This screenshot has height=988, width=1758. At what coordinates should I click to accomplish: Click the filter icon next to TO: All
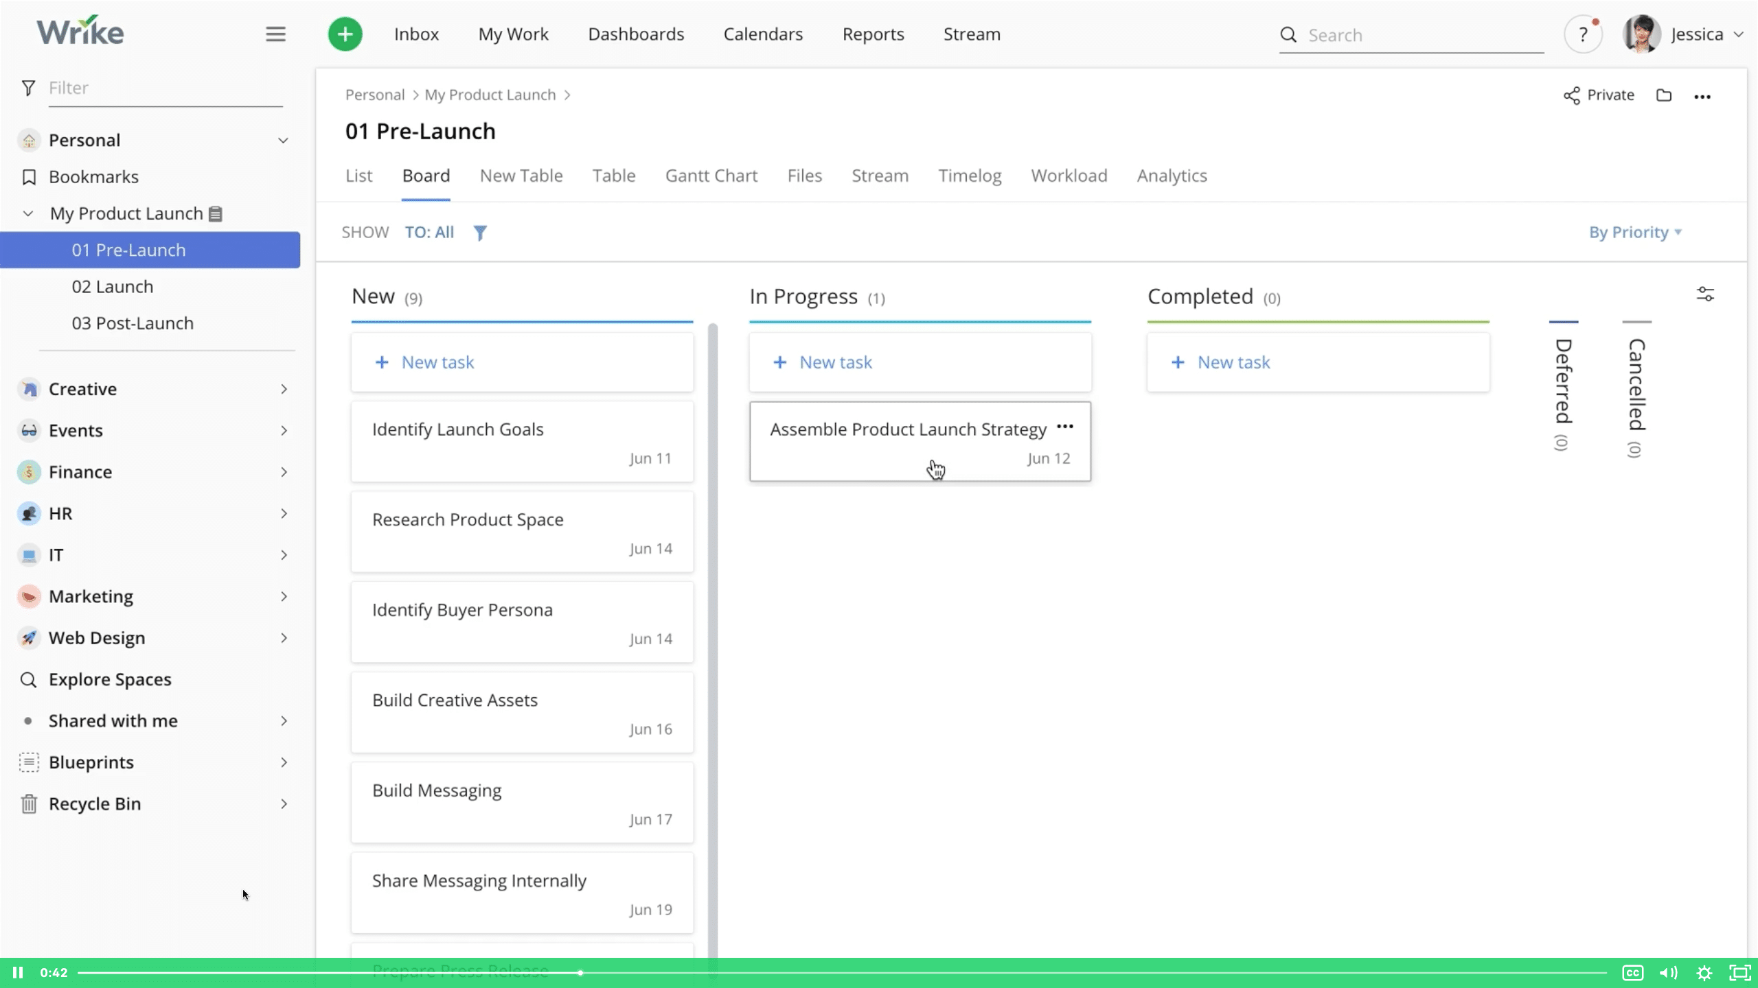tap(479, 233)
